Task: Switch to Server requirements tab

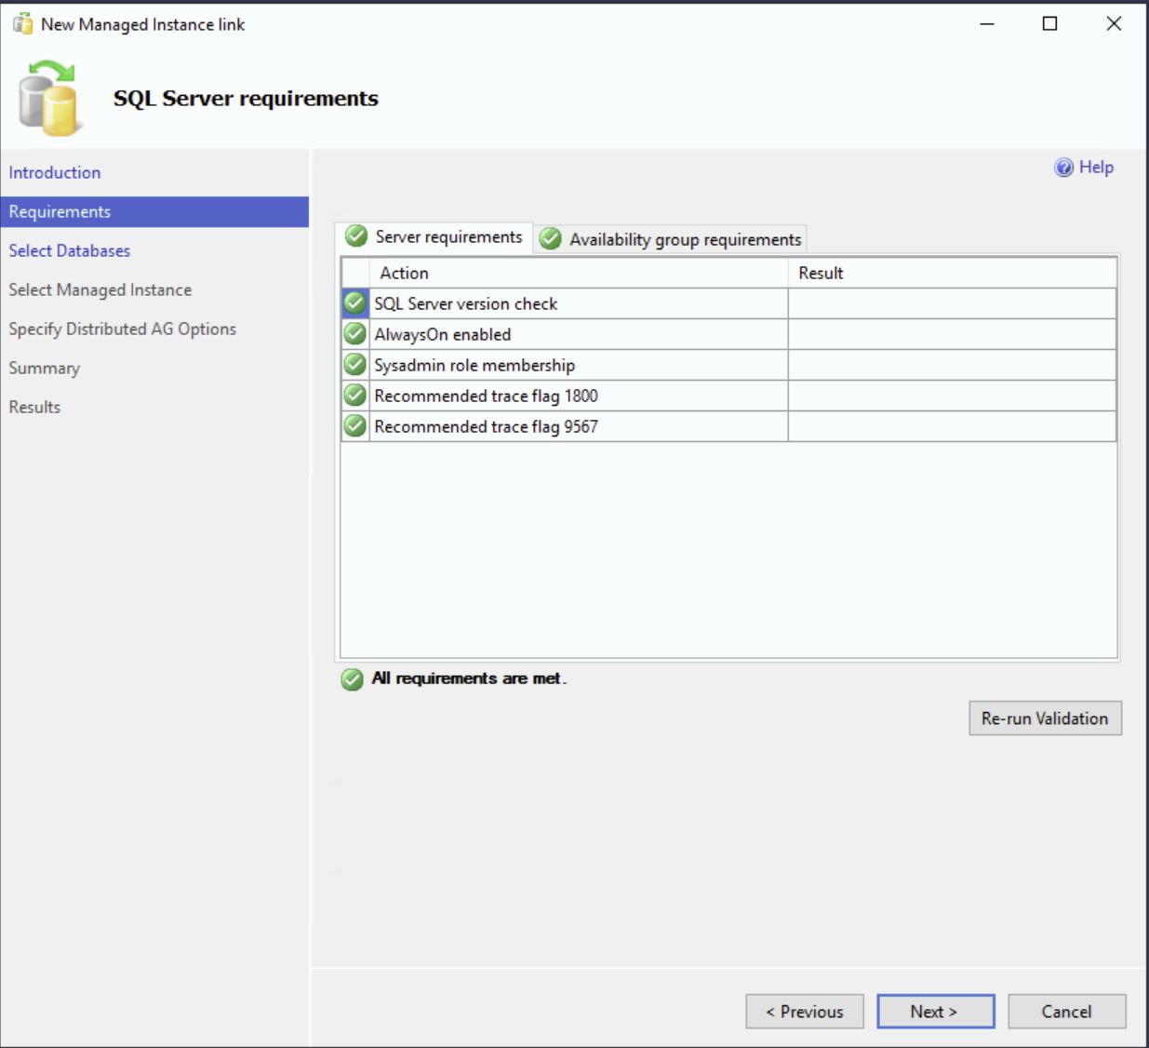Action: [434, 237]
